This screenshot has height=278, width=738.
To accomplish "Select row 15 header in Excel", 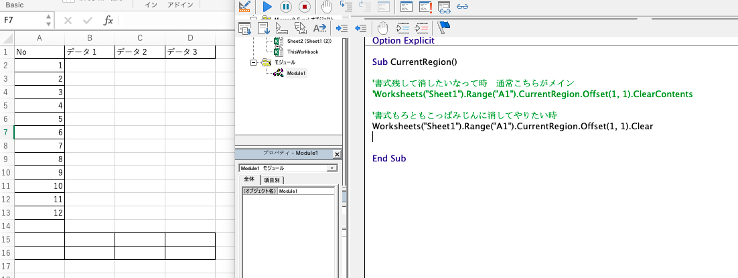I will pyautogui.click(x=7, y=239).
